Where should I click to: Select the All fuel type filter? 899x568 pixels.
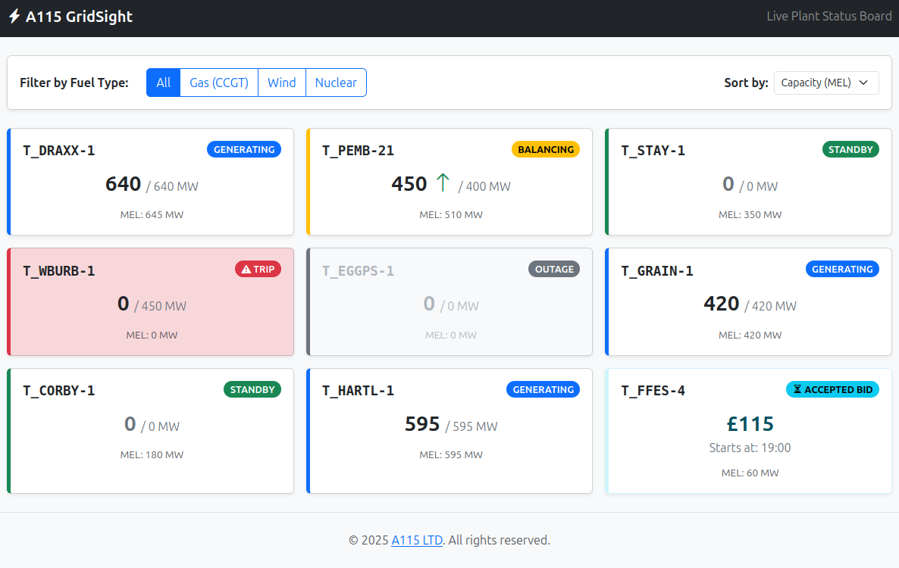164,83
